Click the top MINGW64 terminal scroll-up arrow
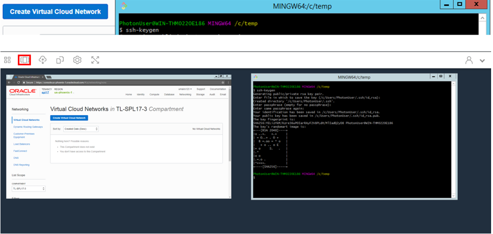The image size is (493, 234). [x=483, y=18]
